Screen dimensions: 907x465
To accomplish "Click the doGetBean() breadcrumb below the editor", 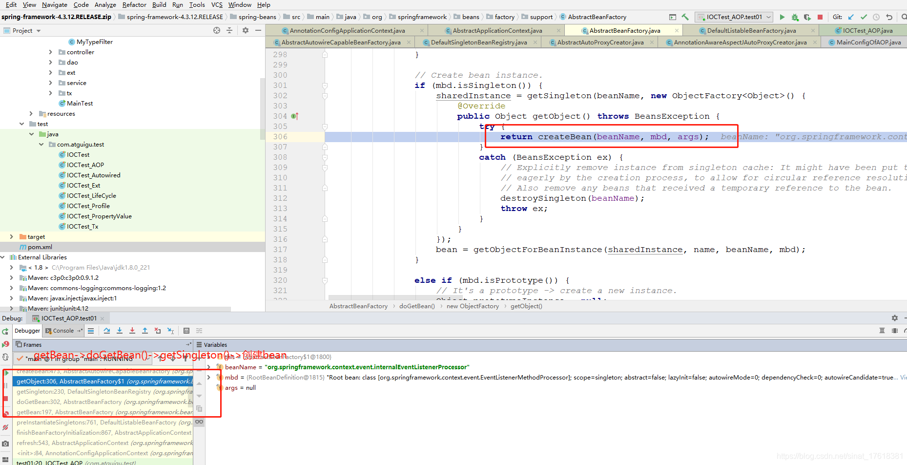I will [x=417, y=306].
